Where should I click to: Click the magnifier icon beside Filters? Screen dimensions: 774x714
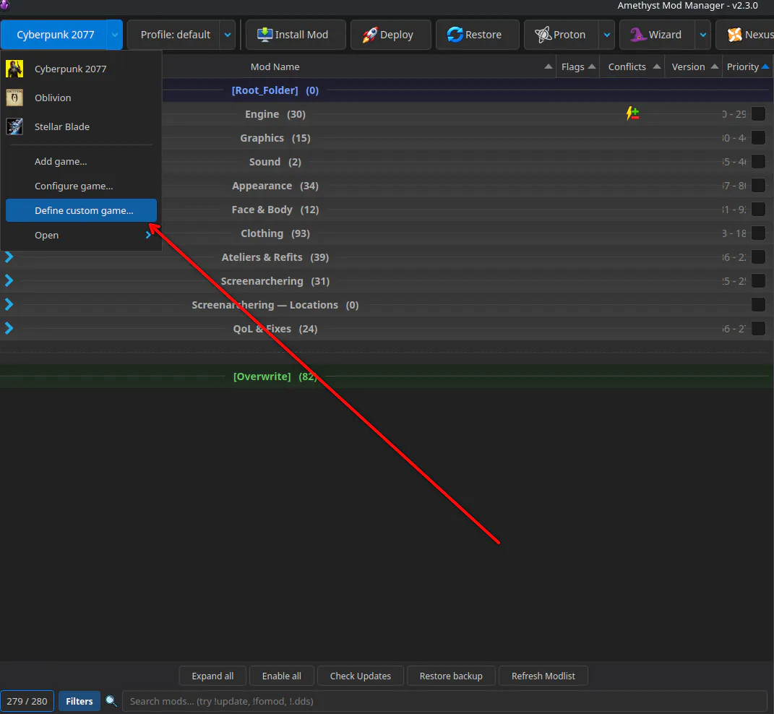coord(111,701)
